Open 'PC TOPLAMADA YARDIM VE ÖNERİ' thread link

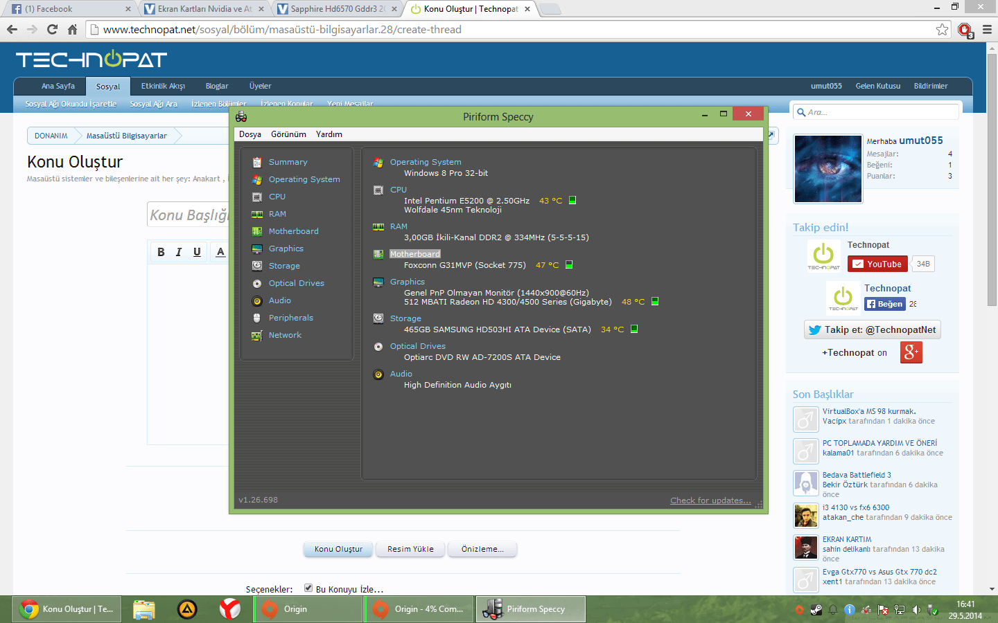tap(879, 443)
